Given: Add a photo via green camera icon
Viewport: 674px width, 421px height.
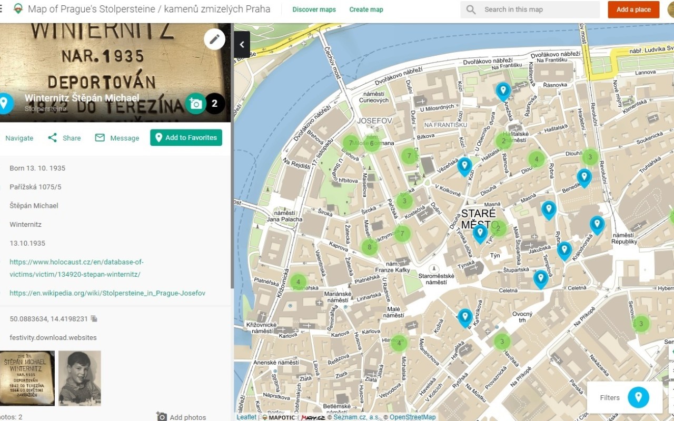Looking at the screenshot, I should pos(196,104).
